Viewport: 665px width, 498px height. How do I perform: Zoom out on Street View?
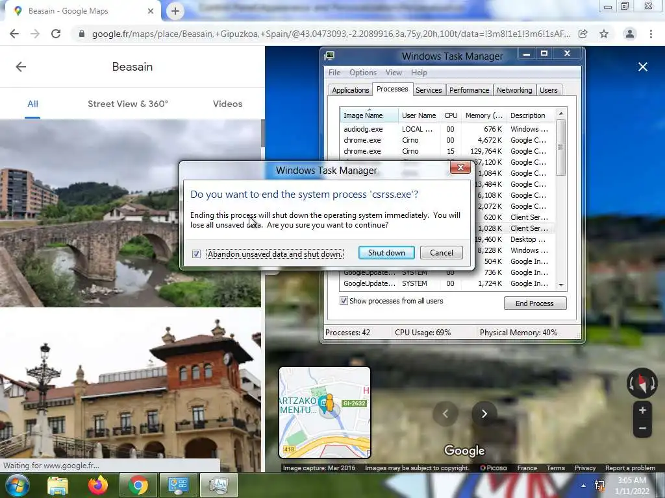pyautogui.click(x=642, y=429)
